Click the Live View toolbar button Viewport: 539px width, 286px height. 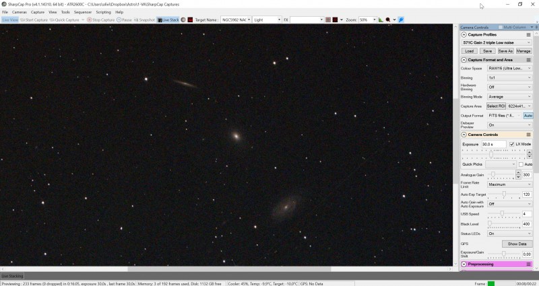pos(10,20)
